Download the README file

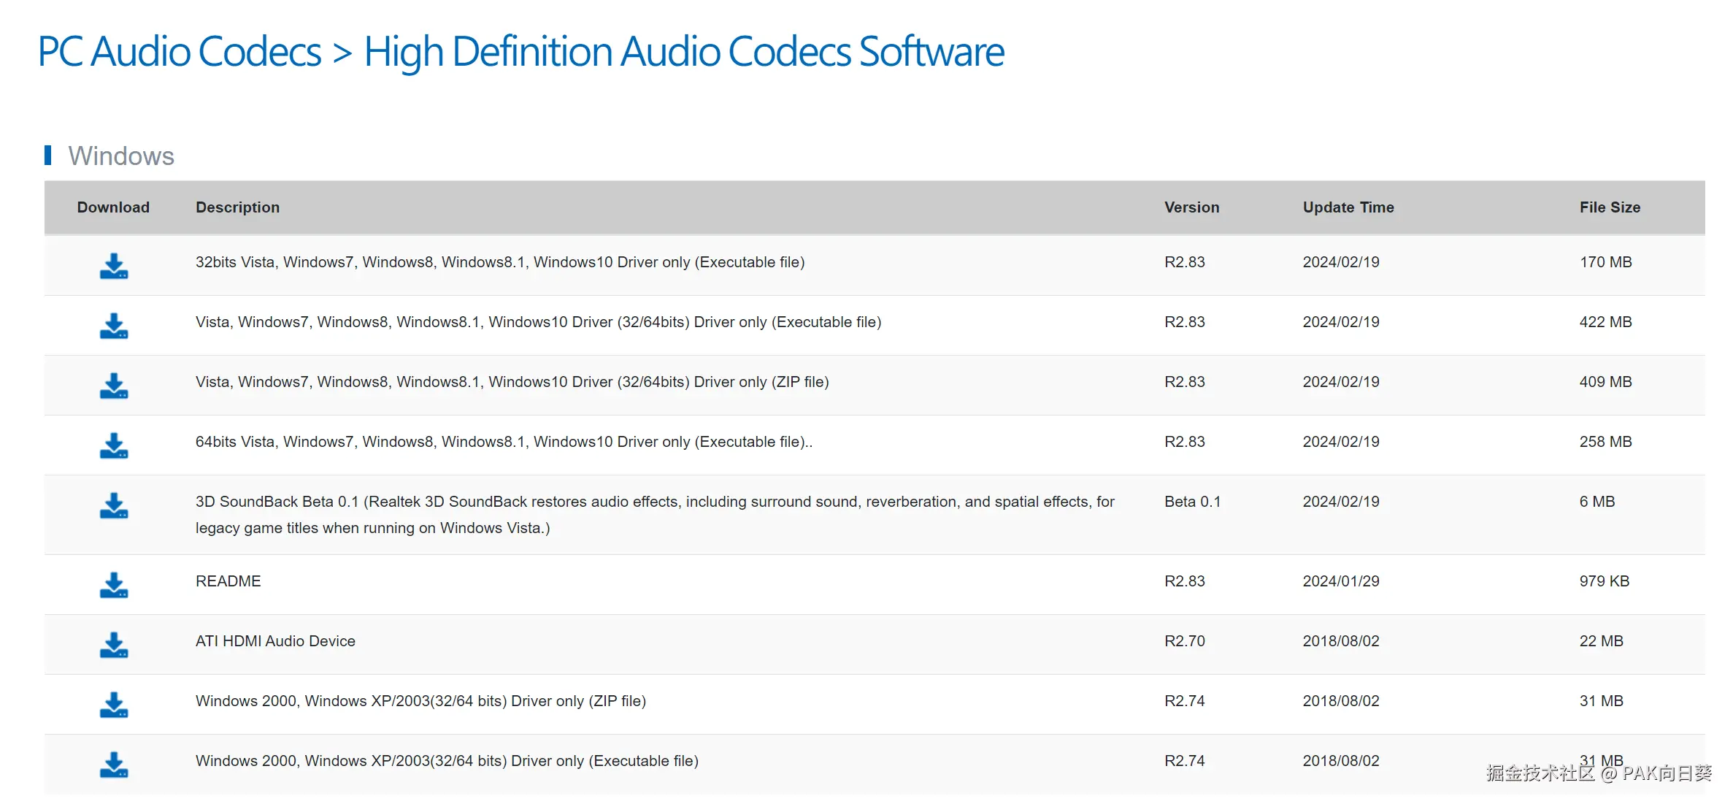pos(114,585)
